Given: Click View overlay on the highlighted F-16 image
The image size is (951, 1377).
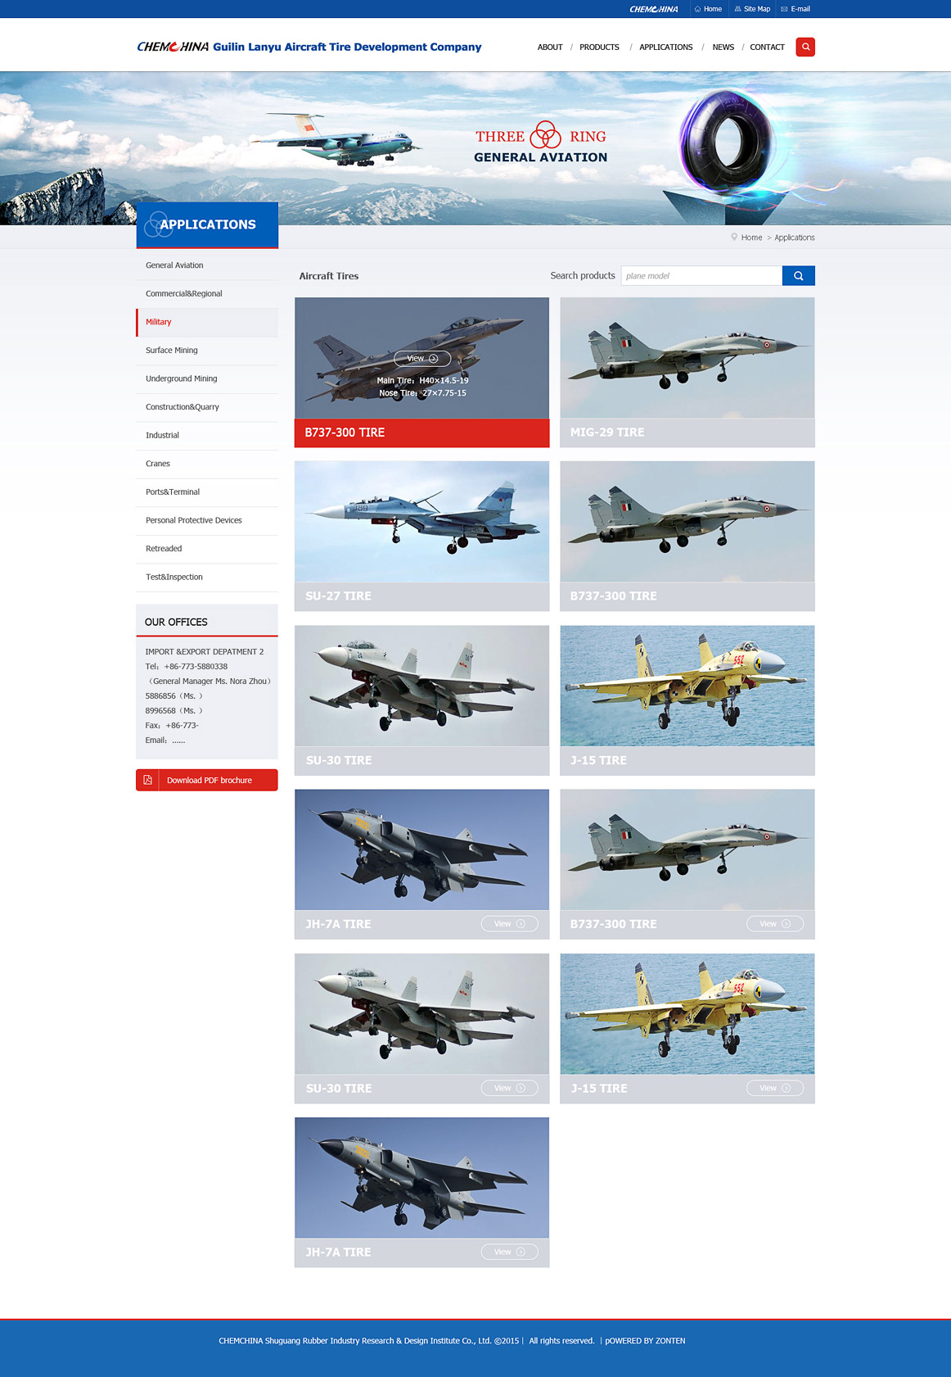Looking at the screenshot, I should [422, 359].
